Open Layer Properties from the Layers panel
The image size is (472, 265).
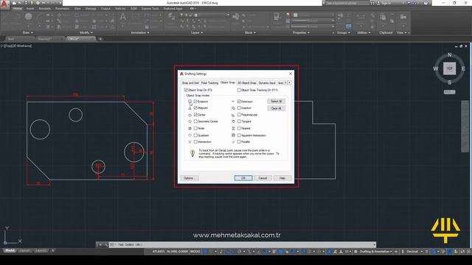(171, 16)
